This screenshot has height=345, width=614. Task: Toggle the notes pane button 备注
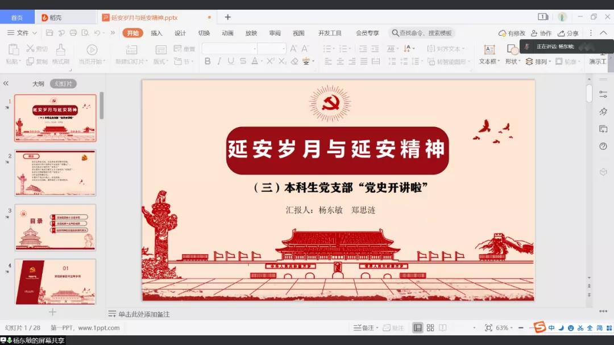tap(364, 328)
